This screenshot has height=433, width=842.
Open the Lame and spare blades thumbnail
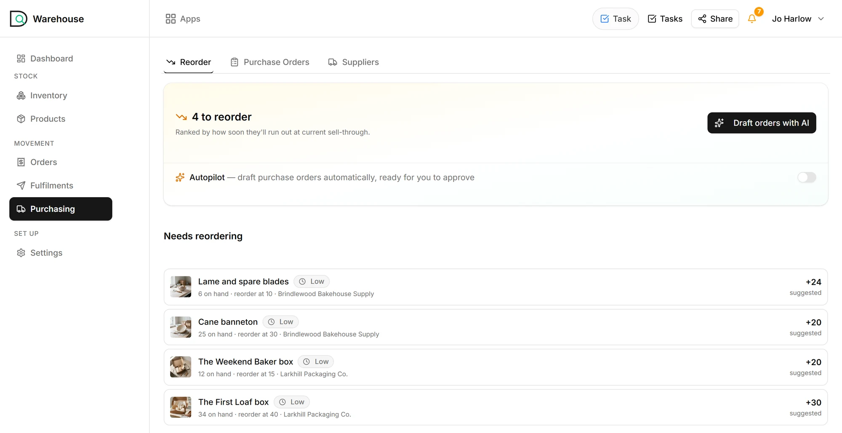(181, 287)
